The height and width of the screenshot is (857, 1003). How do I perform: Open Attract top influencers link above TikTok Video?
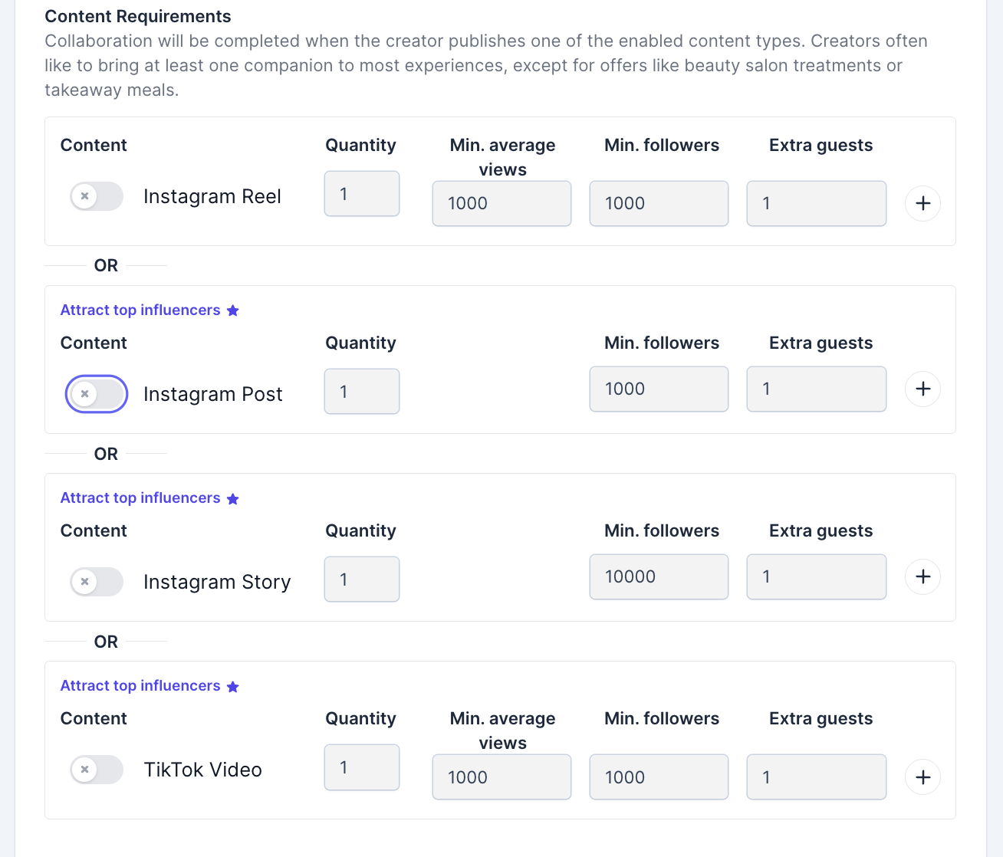pos(140,686)
